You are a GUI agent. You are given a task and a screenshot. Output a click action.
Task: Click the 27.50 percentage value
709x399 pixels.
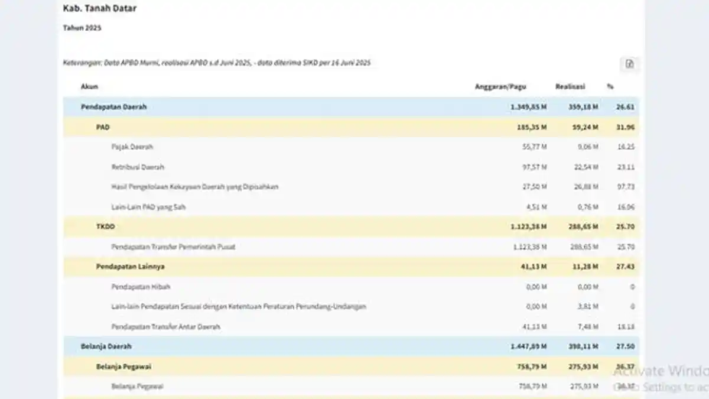coord(626,346)
